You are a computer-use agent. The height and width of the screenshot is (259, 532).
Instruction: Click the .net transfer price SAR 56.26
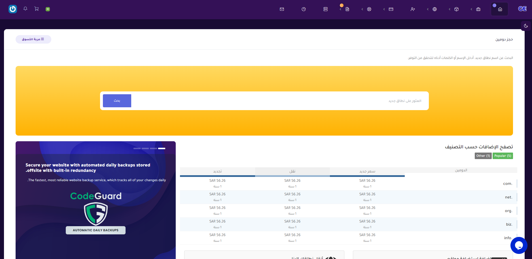point(293,194)
